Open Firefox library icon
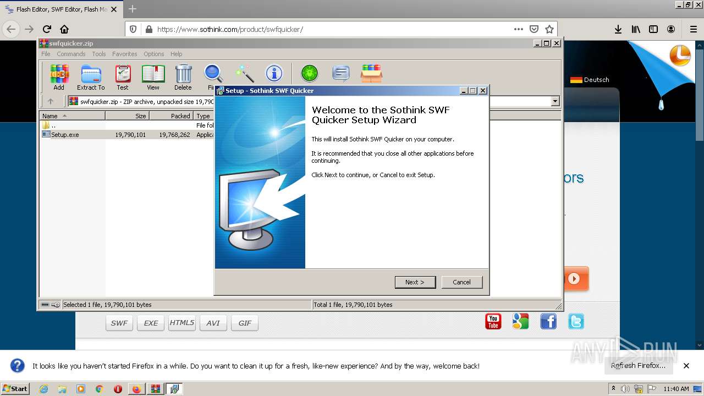Screen dimensions: 704x396 tap(636, 29)
